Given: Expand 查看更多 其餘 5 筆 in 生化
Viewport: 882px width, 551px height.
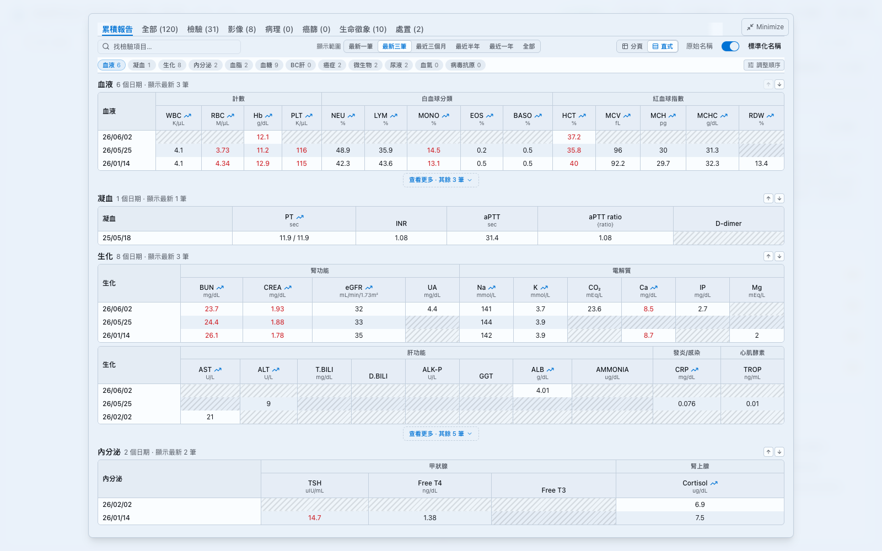Looking at the screenshot, I should pyautogui.click(x=440, y=434).
